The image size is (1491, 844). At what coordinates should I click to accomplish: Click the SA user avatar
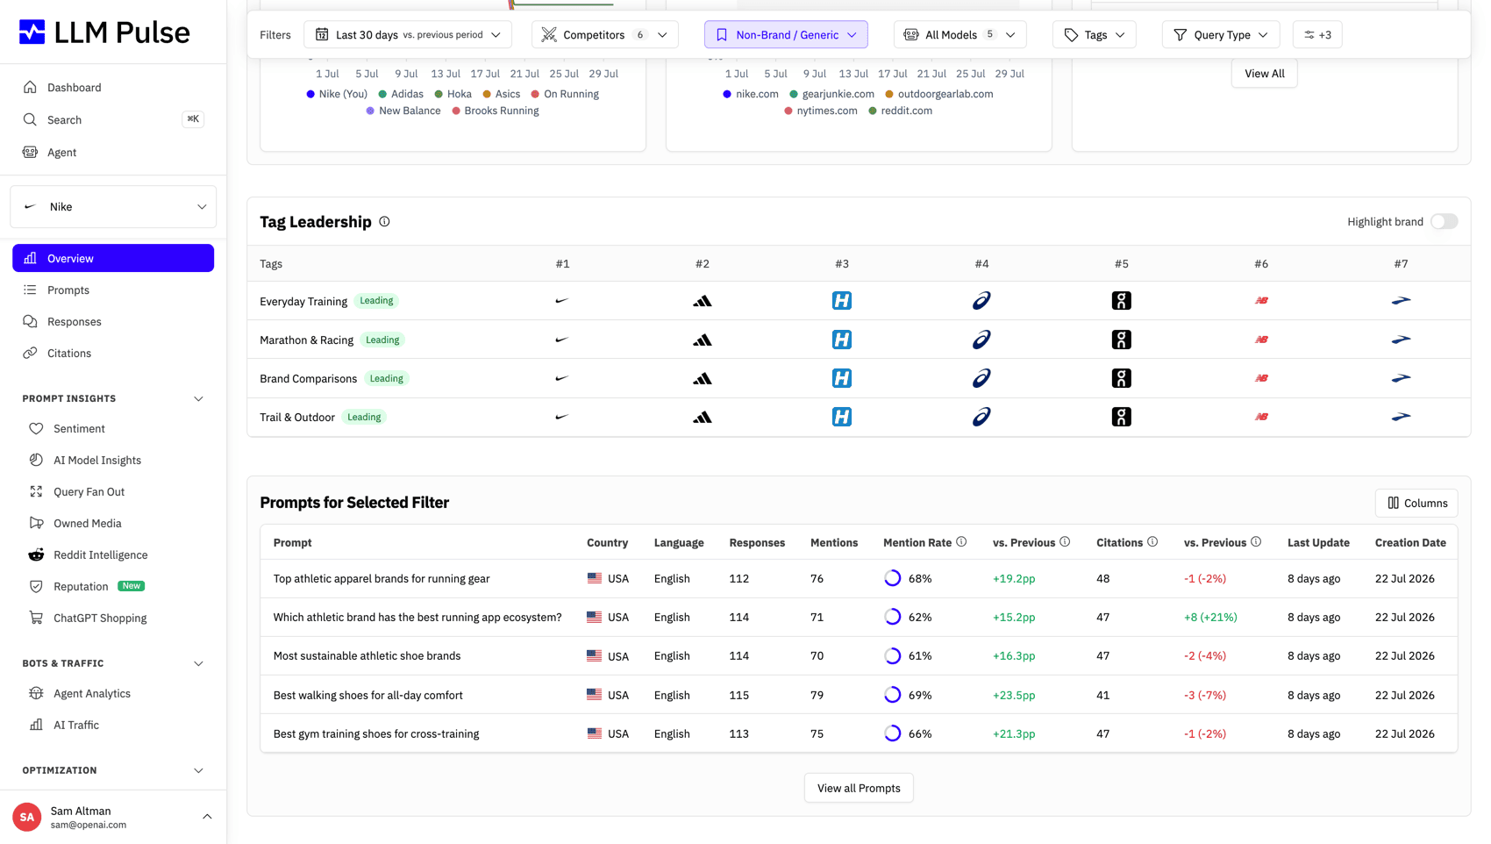click(x=27, y=817)
